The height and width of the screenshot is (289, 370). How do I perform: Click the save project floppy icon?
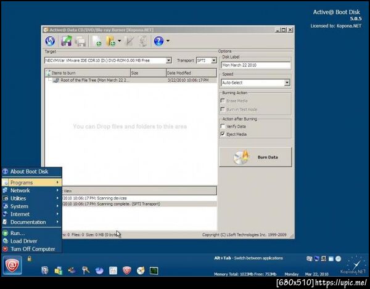coord(67,41)
